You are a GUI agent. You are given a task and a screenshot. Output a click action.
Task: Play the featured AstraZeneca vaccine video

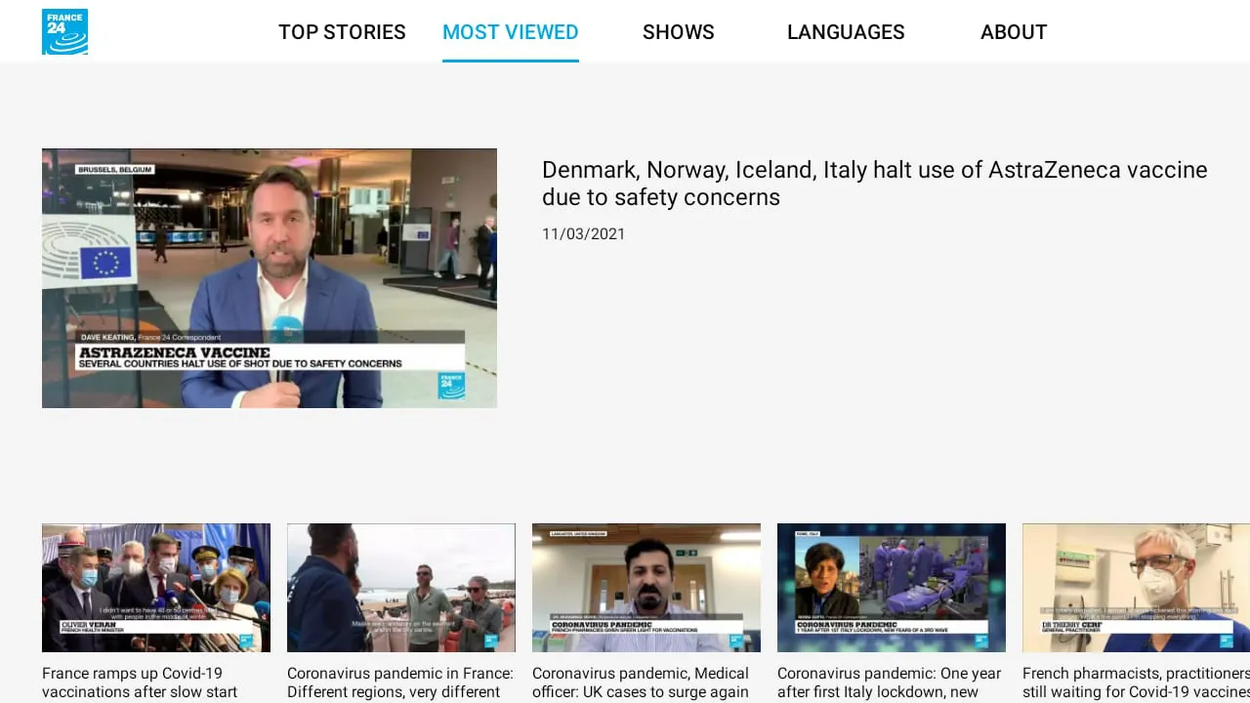(x=270, y=277)
